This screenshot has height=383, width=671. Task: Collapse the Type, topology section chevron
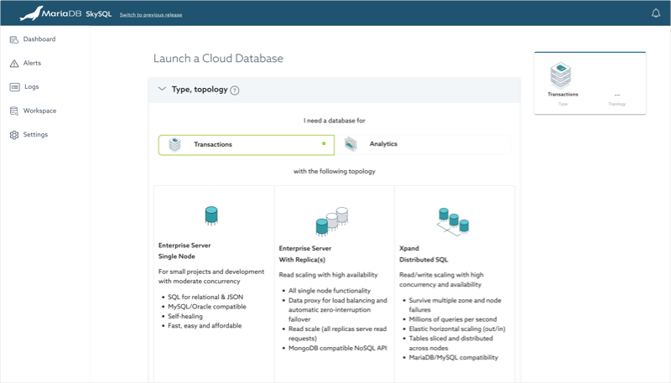click(x=162, y=90)
